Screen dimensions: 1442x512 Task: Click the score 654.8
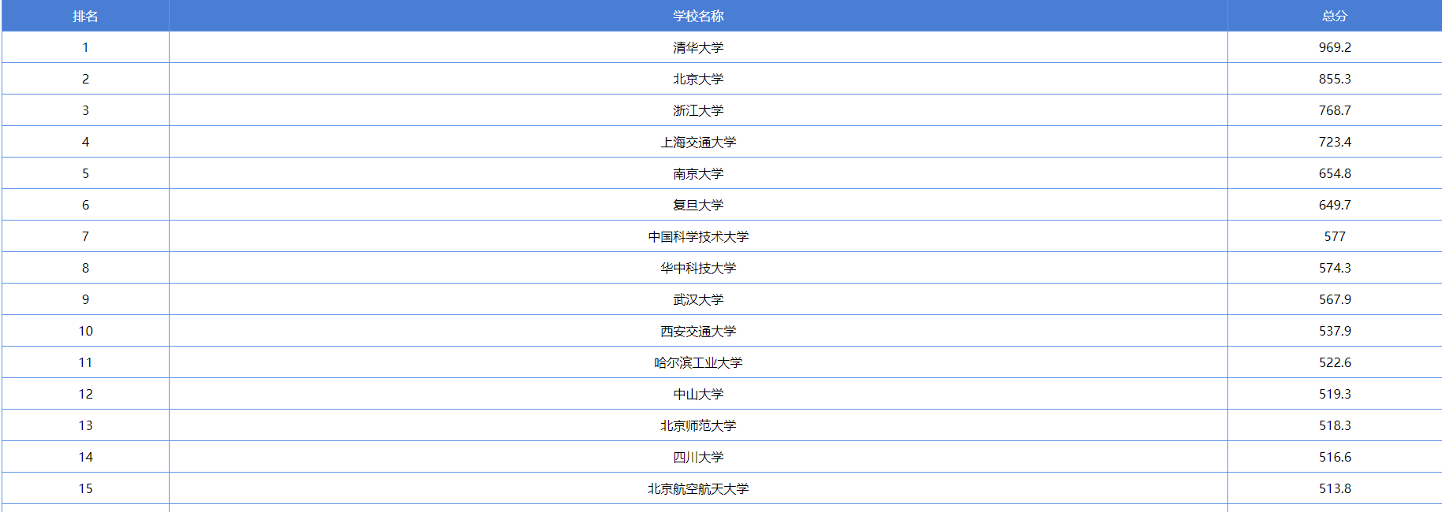(x=1335, y=173)
